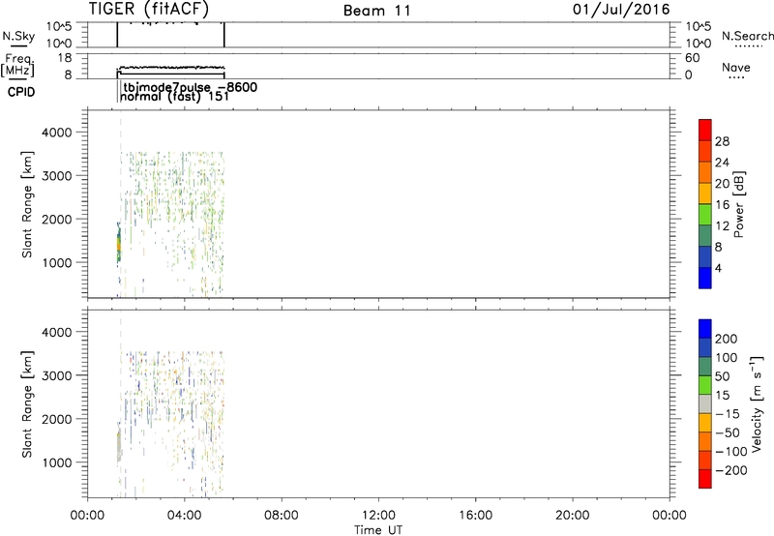Click the '60' Nave axis tick label
Viewport: 774px width, 536px height.
[x=693, y=58]
